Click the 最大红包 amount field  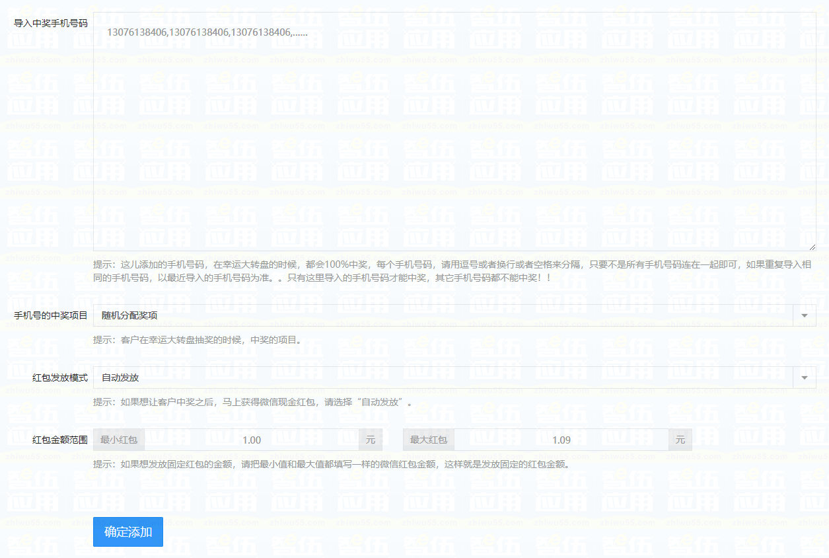click(x=561, y=440)
